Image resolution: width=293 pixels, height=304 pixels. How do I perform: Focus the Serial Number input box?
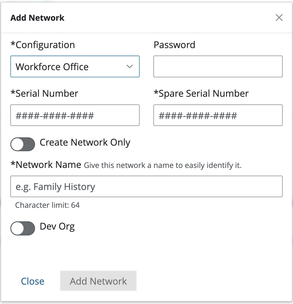coord(75,115)
